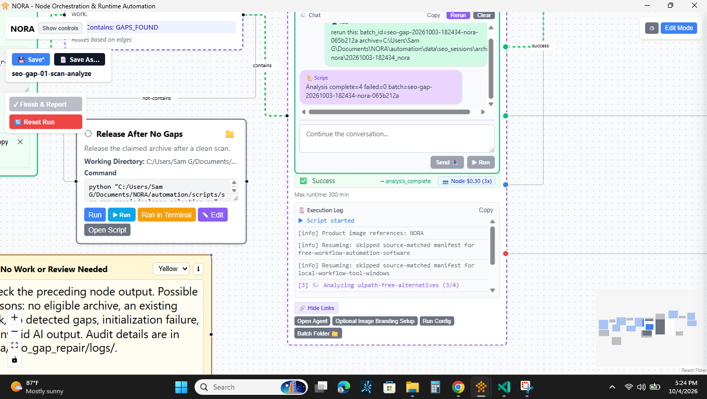Zoom in with the canvas plus control
This screenshot has width=707, height=399.
pos(15,317)
